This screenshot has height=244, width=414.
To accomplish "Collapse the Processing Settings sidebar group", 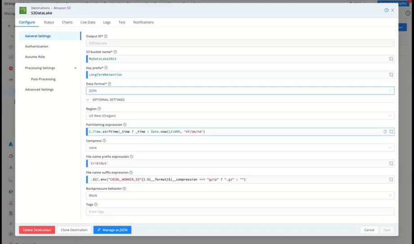I will coord(75,68).
